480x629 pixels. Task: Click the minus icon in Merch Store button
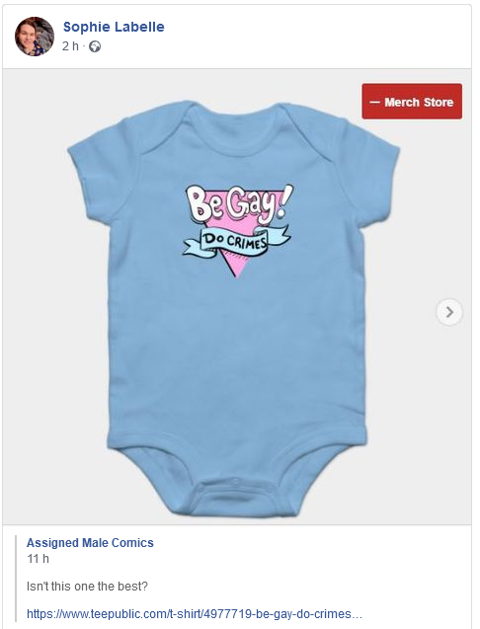pyautogui.click(x=374, y=103)
